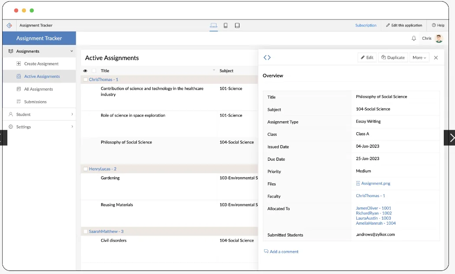
Task: Open the Settings menu item
Action: tap(23, 127)
